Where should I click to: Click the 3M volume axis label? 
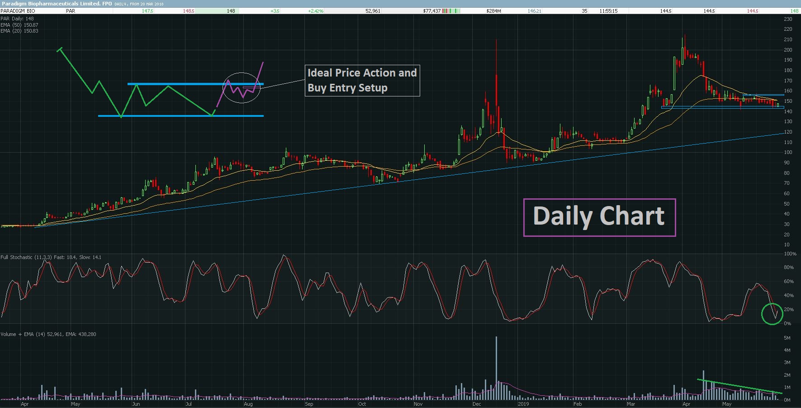(787, 363)
